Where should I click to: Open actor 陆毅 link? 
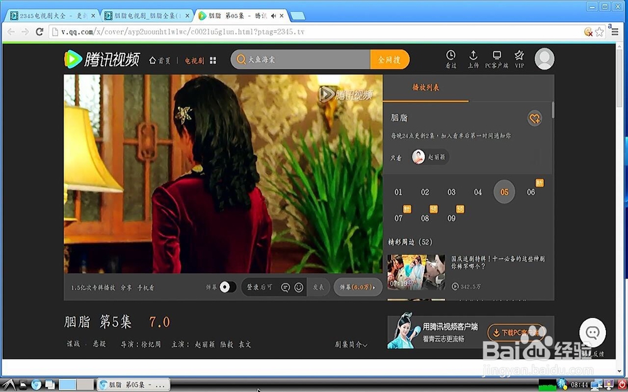(x=227, y=344)
